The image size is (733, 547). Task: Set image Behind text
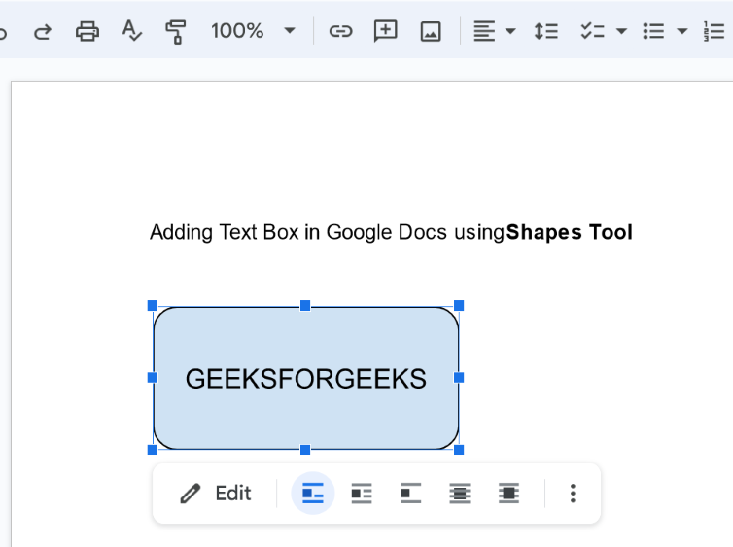[460, 494]
